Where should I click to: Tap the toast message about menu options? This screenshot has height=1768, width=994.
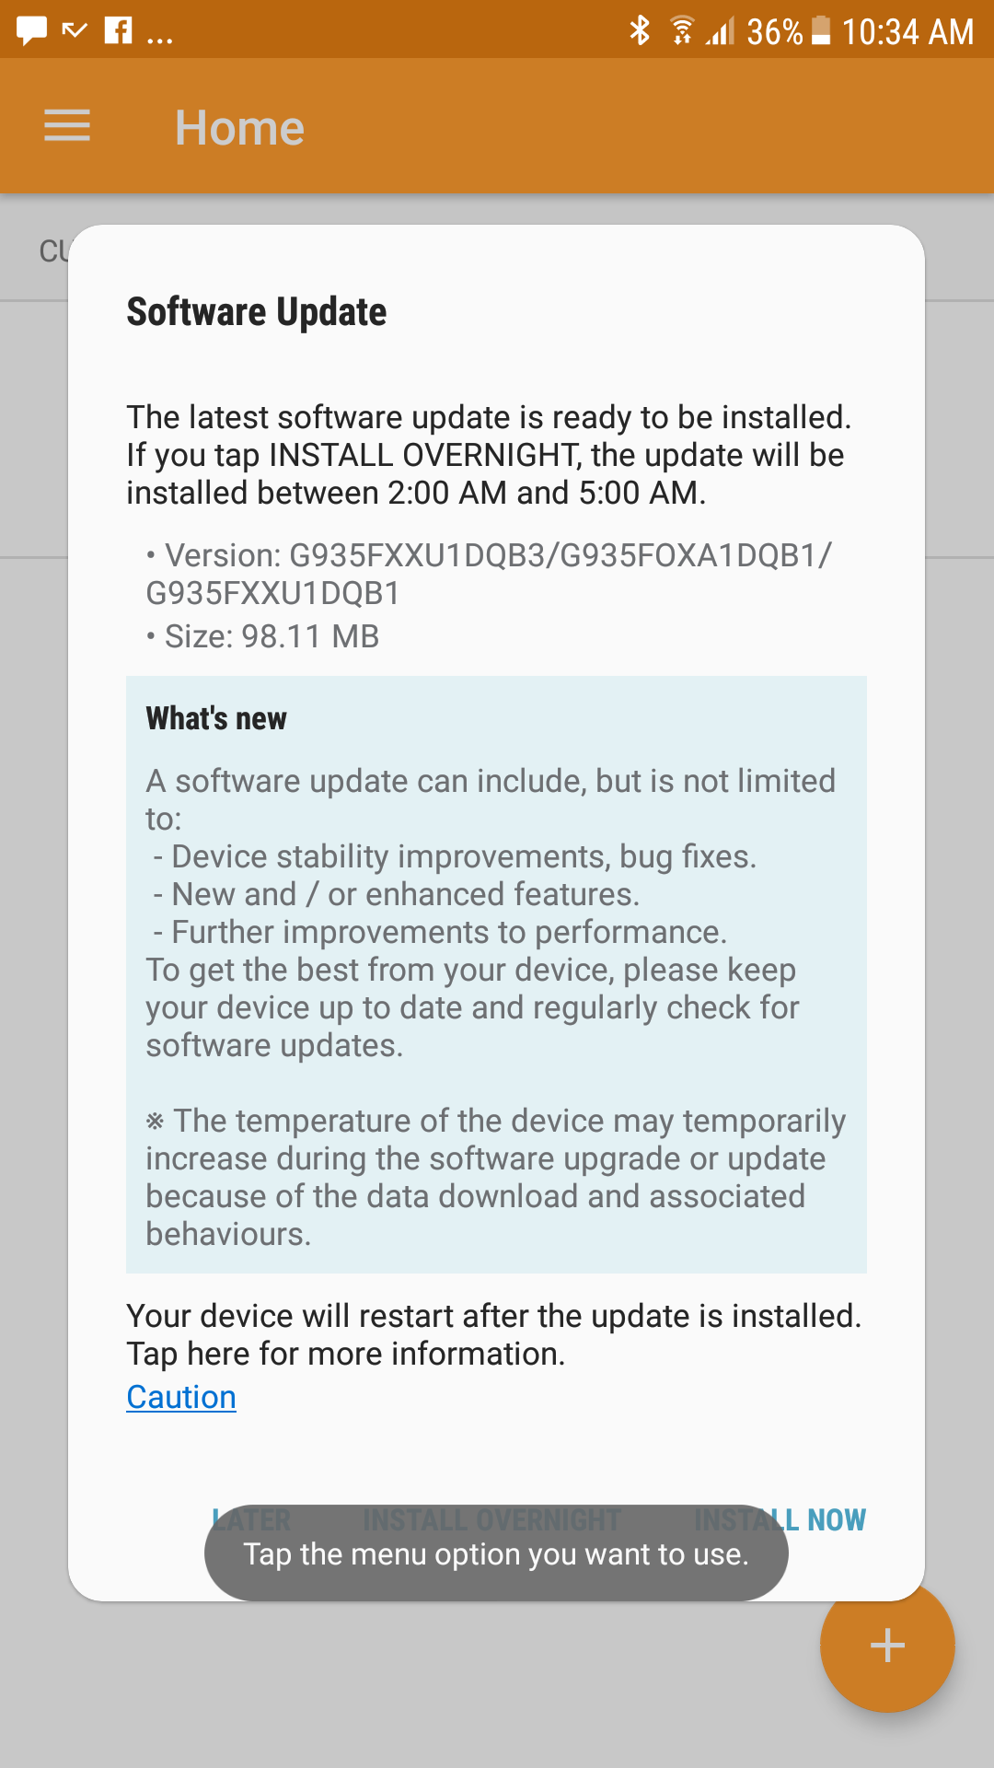(496, 1553)
